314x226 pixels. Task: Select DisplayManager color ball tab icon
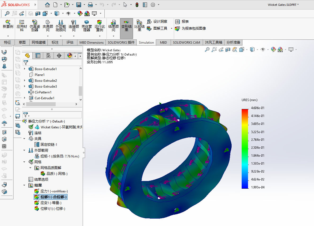click(69, 56)
